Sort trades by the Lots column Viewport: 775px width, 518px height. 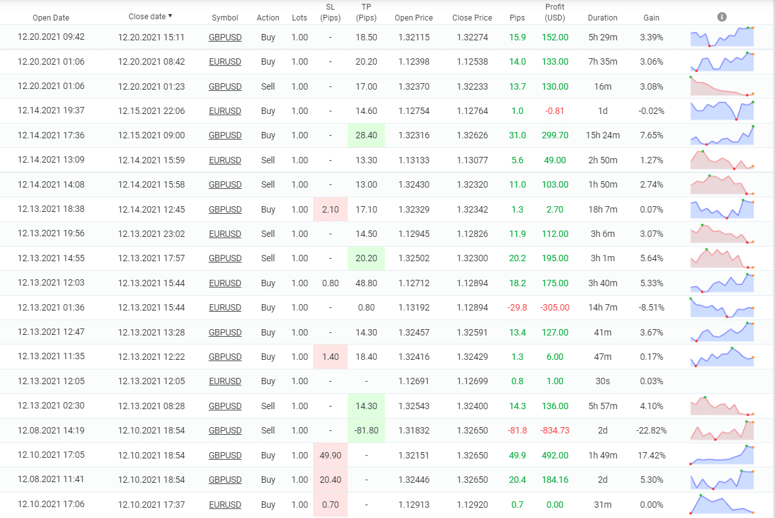point(299,17)
